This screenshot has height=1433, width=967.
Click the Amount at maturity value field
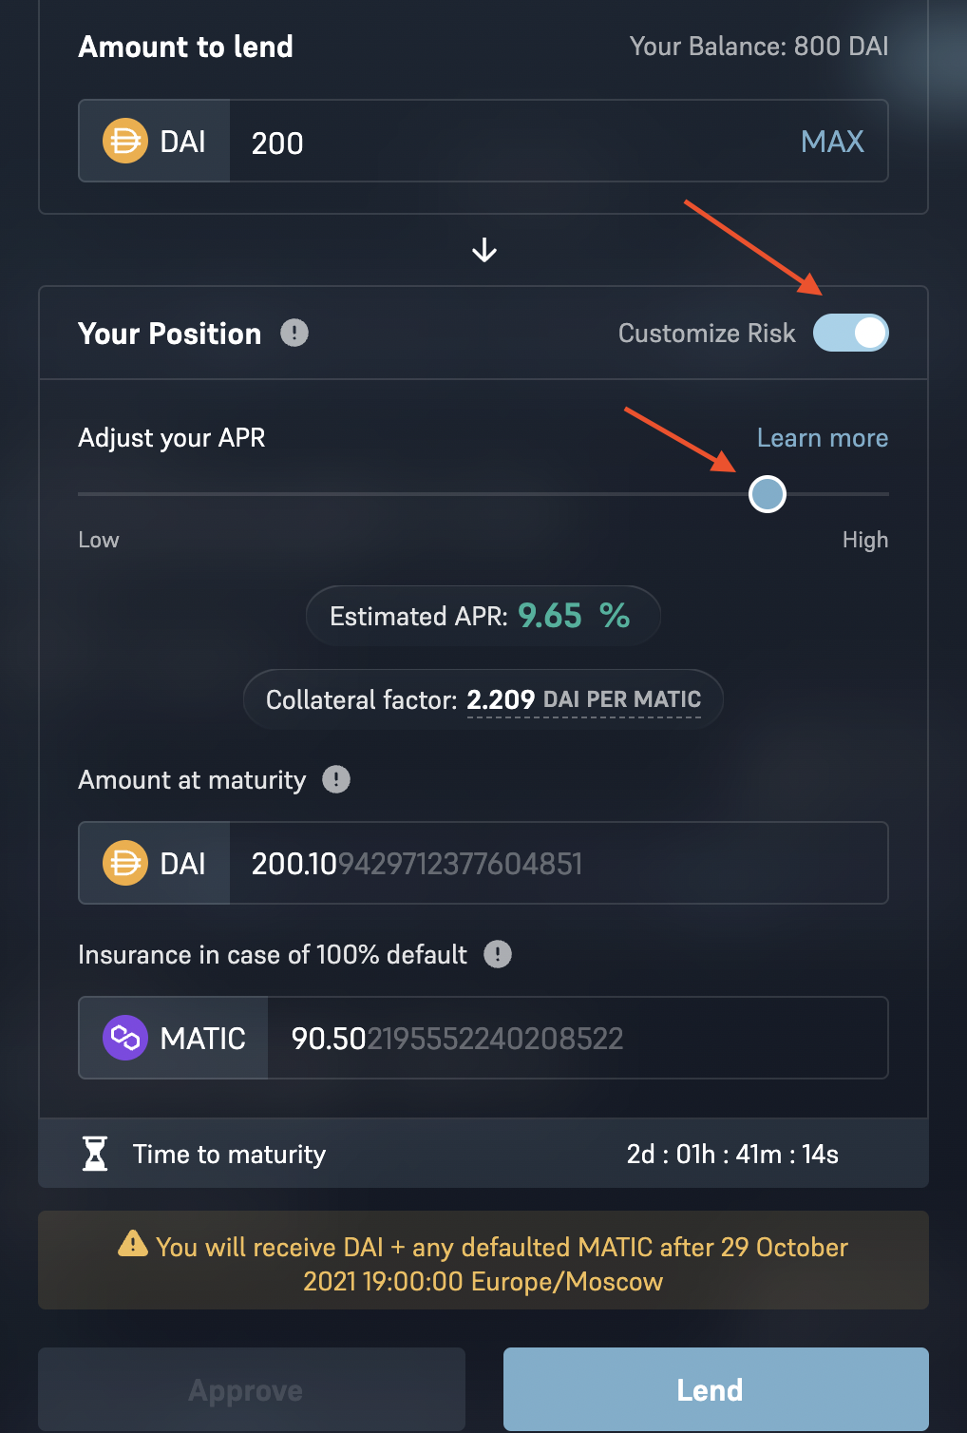[559, 864]
